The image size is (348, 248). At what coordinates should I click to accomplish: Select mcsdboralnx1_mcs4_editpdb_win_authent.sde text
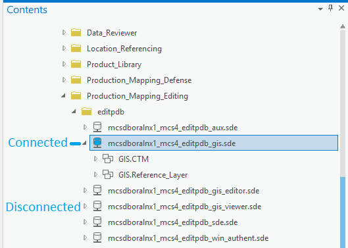point(188,238)
